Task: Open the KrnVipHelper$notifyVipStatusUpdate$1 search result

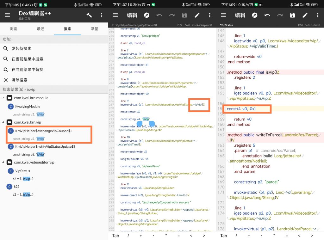Action: coord(45,147)
